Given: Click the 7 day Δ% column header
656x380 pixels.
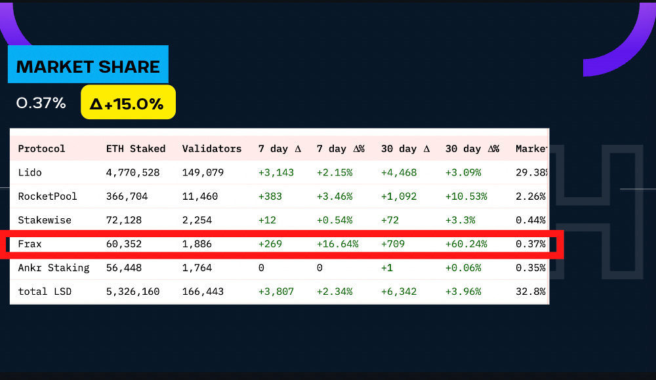Looking at the screenshot, I should [340, 149].
